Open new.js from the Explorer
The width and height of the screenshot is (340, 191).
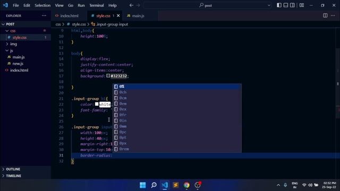[x=25, y=64]
